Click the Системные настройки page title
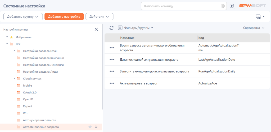The height and width of the screenshot is (132, 271). tap(24, 6)
